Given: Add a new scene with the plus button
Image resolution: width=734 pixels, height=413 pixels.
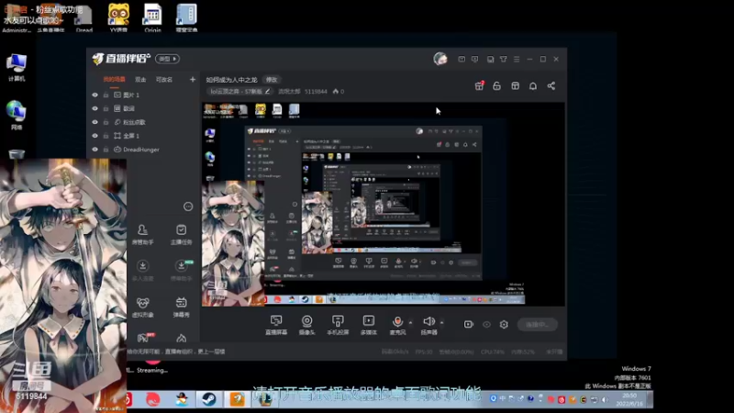Looking at the screenshot, I should [x=193, y=80].
